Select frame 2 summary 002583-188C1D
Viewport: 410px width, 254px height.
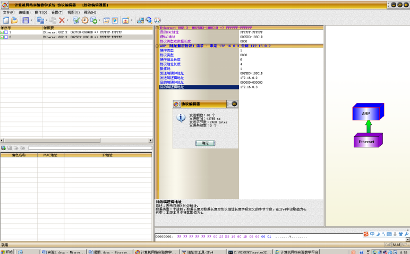pyautogui.click(x=82, y=37)
